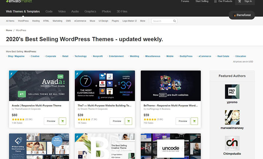The width and height of the screenshot is (263, 159).
Task: Open the Our Products grid icon
Action: [215, 2]
